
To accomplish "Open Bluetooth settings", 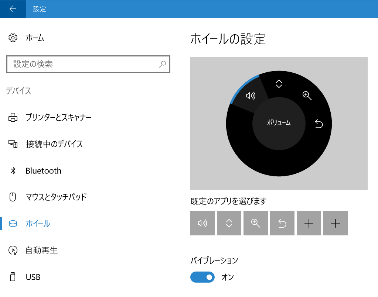I will click(x=44, y=171).
